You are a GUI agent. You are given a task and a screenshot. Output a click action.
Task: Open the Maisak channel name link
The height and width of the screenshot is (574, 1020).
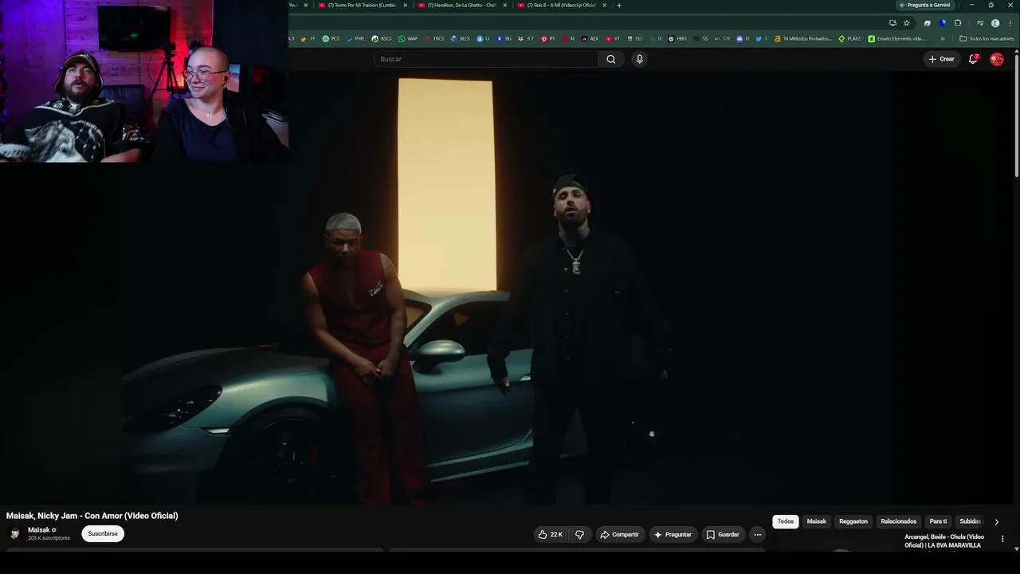click(39, 529)
